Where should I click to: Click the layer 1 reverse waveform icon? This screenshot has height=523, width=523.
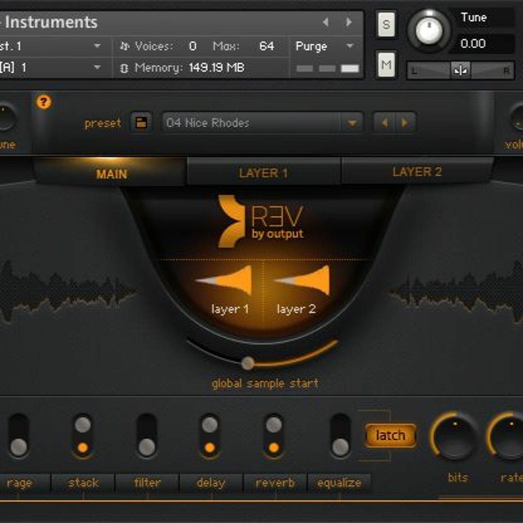(x=227, y=280)
